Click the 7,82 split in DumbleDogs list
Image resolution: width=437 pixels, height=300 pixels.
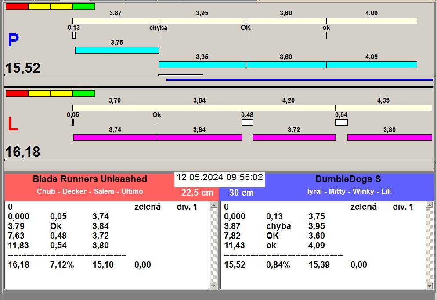click(x=232, y=236)
